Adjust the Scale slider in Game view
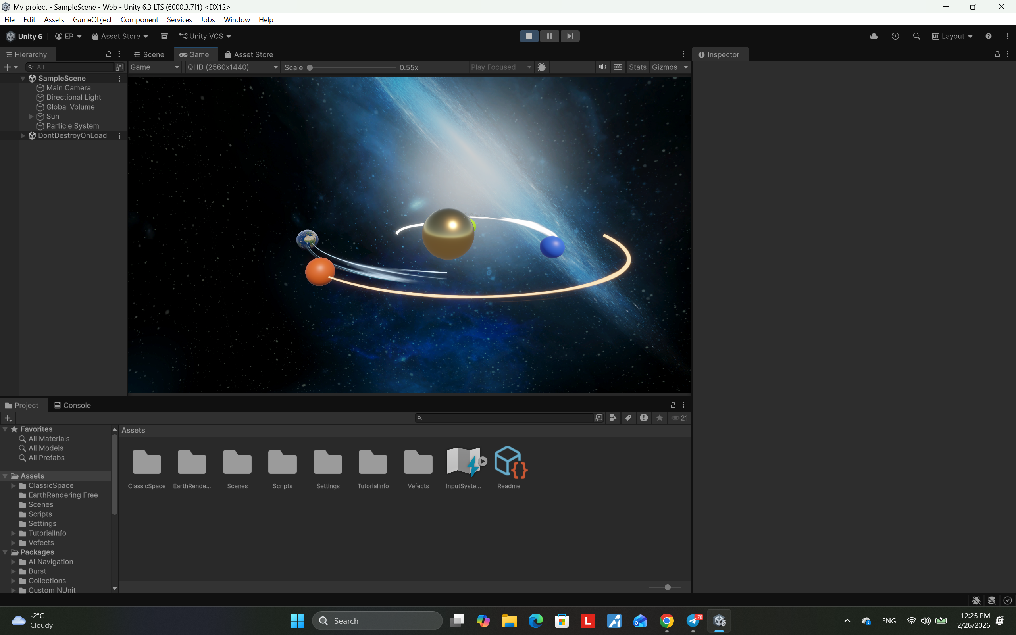Viewport: 1016px width, 635px height. pos(310,67)
